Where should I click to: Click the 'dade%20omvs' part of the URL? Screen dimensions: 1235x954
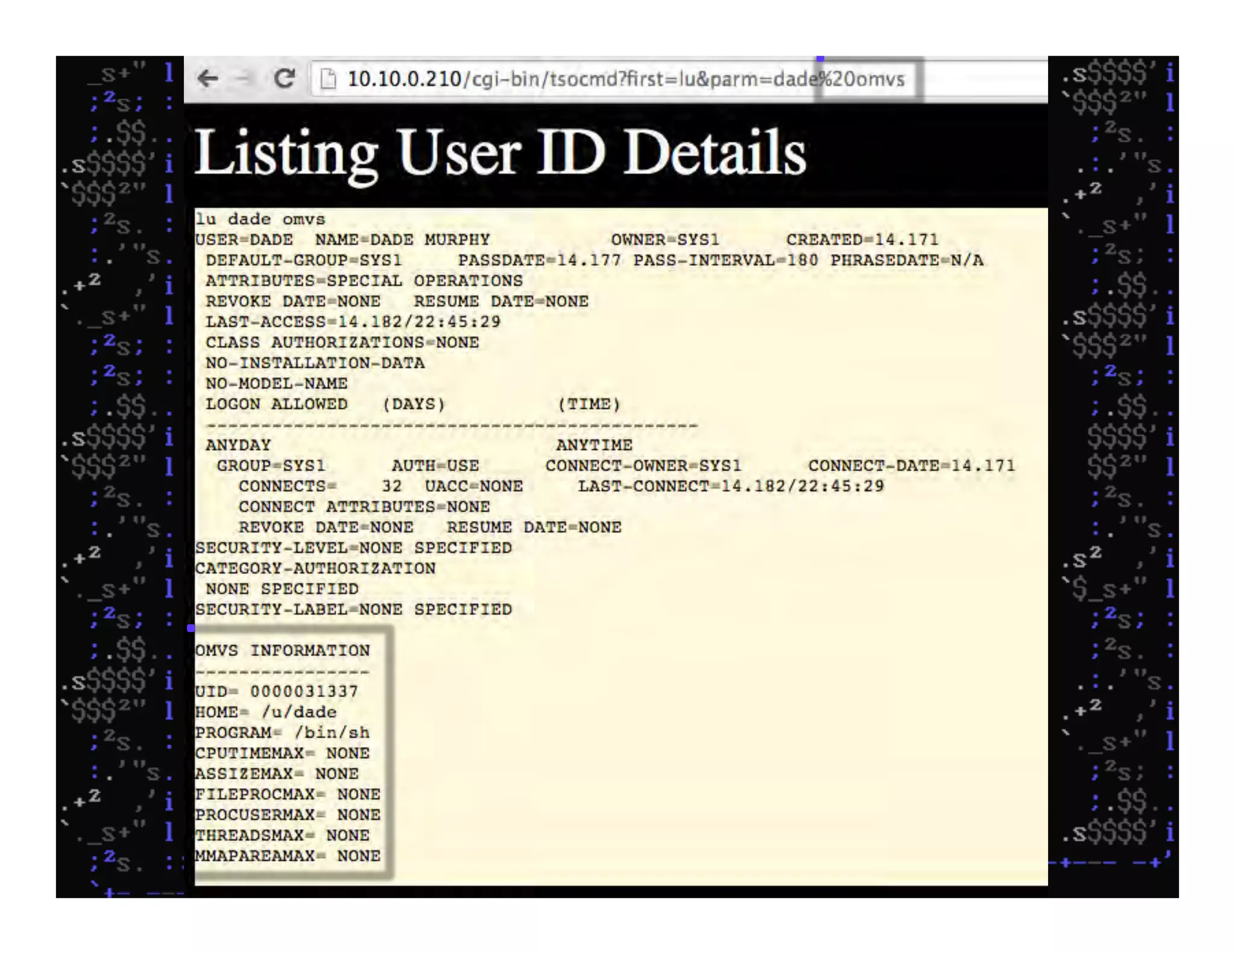(839, 79)
